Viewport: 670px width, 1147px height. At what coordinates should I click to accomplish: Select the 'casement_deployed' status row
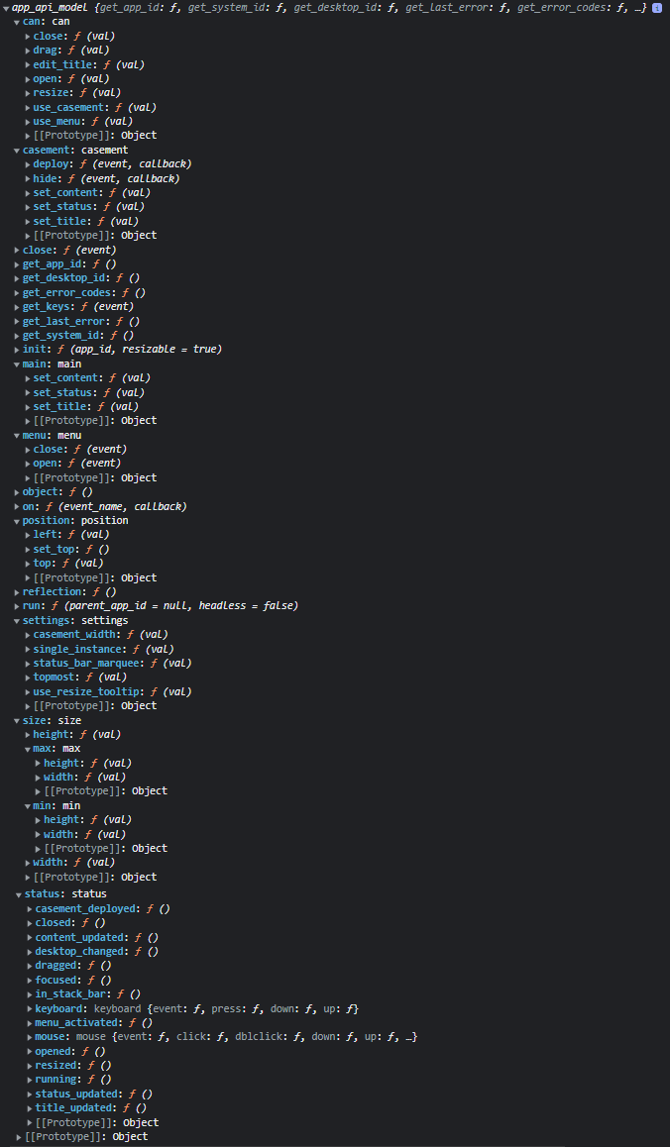pos(98,909)
